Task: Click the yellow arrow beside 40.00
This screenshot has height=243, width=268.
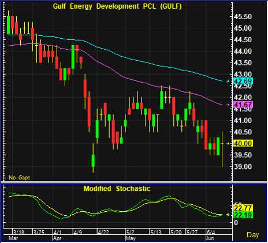Action: point(228,143)
